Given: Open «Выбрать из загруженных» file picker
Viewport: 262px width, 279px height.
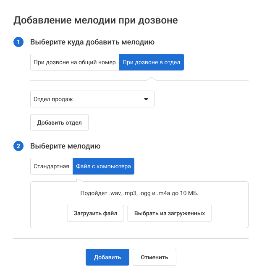Looking at the screenshot, I should point(170,213).
